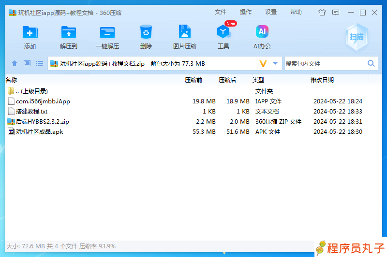
Task: Open the 文件 menu
Action: (221, 12)
